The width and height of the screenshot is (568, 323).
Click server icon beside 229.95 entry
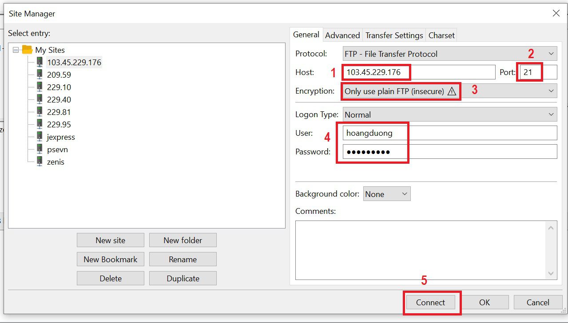tap(40, 124)
